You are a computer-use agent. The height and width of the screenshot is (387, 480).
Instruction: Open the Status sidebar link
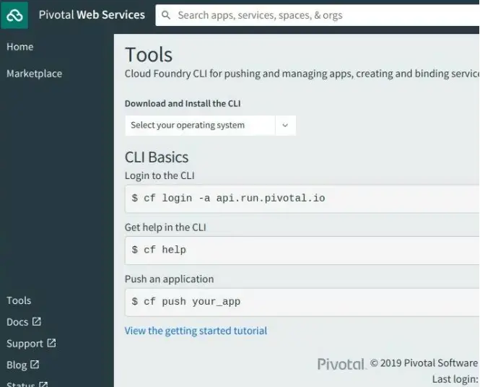click(x=21, y=384)
